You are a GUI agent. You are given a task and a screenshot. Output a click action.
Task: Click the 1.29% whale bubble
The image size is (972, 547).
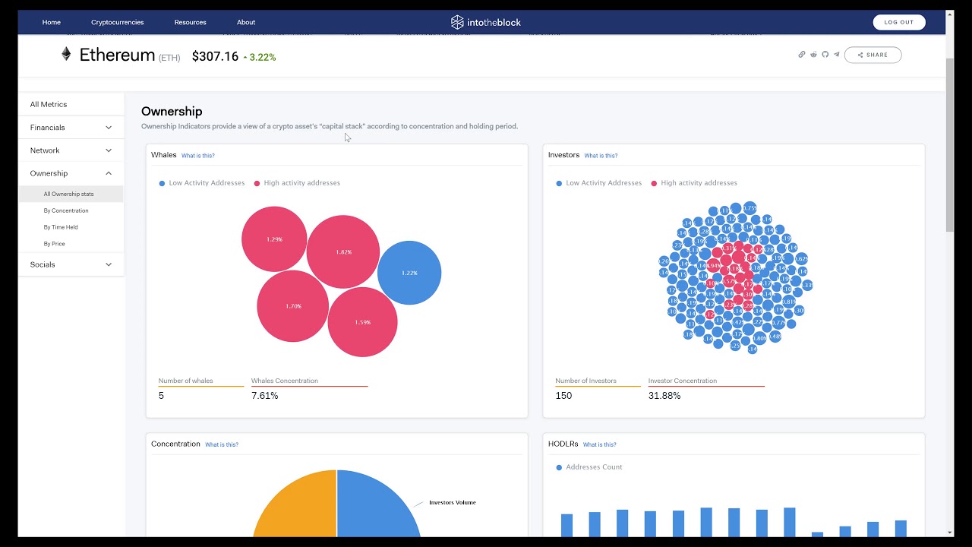[x=274, y=239]
